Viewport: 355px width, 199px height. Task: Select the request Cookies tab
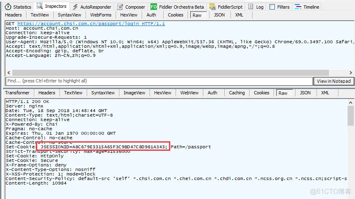tap(176, 15)
